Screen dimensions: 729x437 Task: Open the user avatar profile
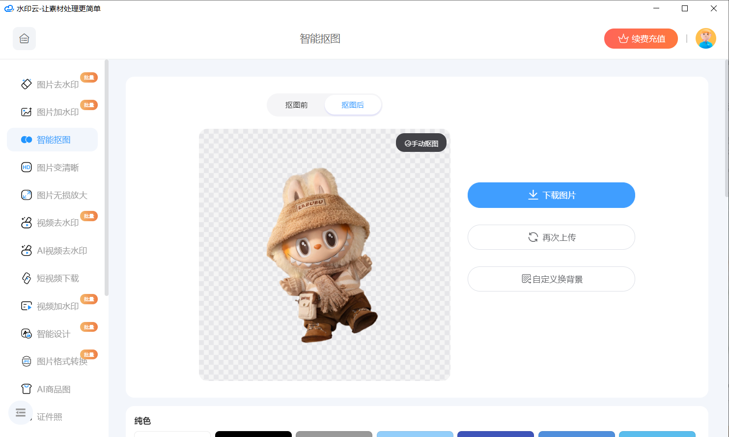click(x=706, y=38)
